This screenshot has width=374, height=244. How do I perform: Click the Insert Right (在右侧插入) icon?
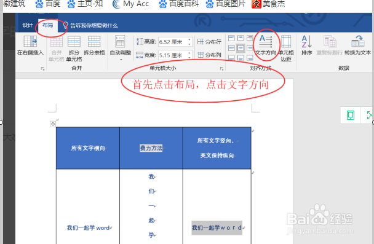(30, 42)
